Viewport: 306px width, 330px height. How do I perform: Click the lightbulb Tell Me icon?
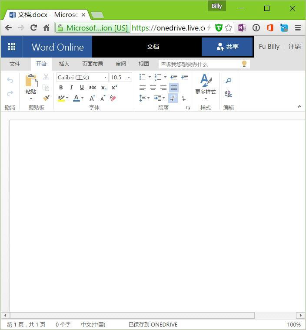pyautogui.click(x=244, y=64)
